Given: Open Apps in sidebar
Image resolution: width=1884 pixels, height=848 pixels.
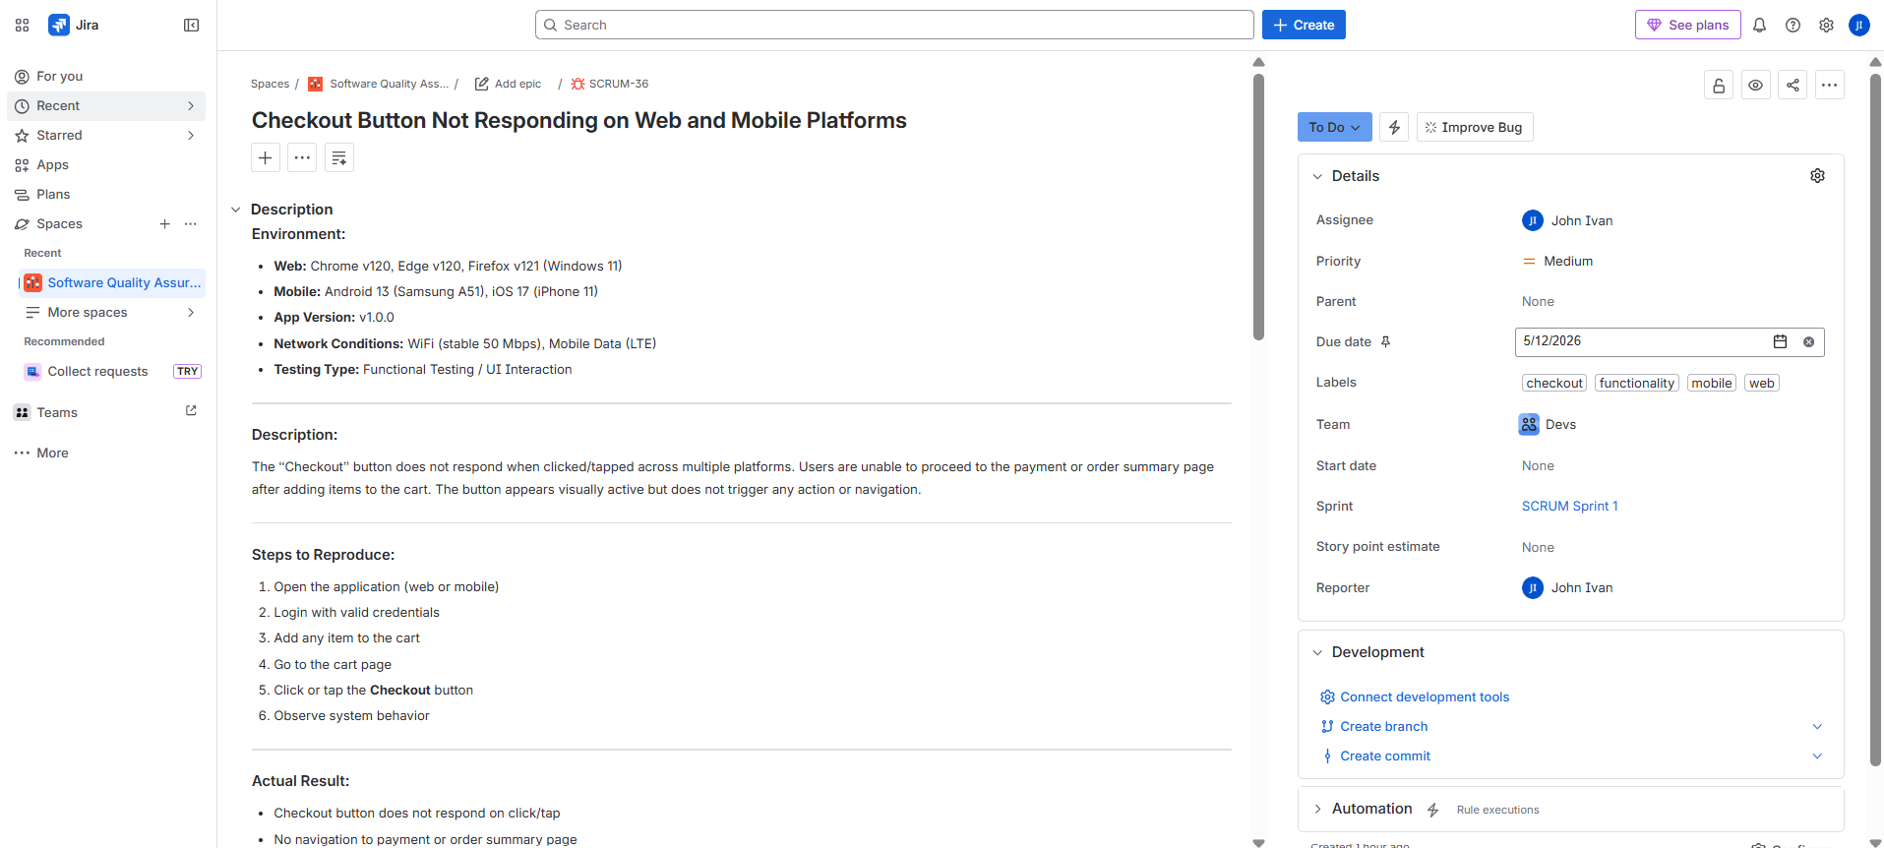Looking at the screenshot, I should [106, 164].
